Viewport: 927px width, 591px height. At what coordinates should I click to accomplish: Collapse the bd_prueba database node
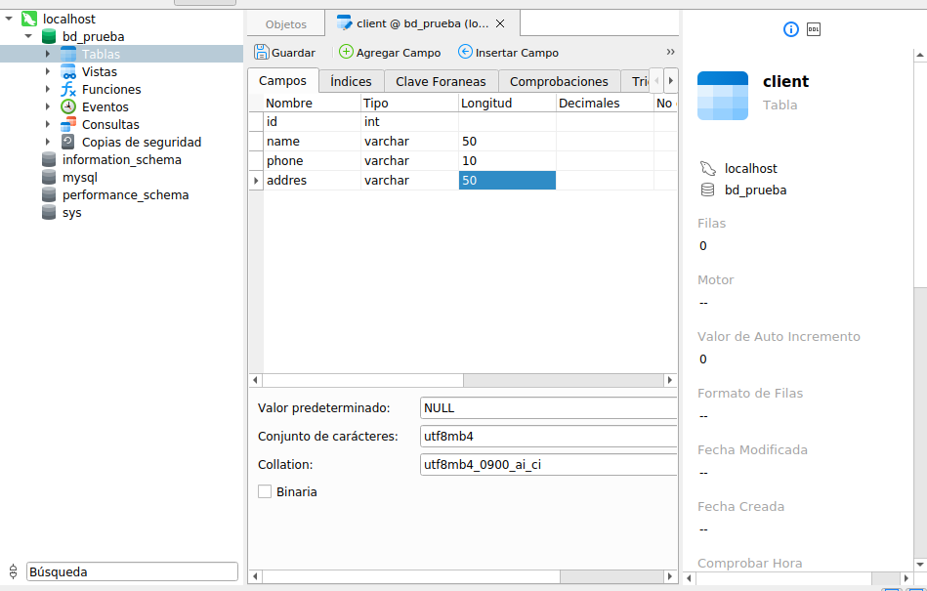tap(27, 36)
